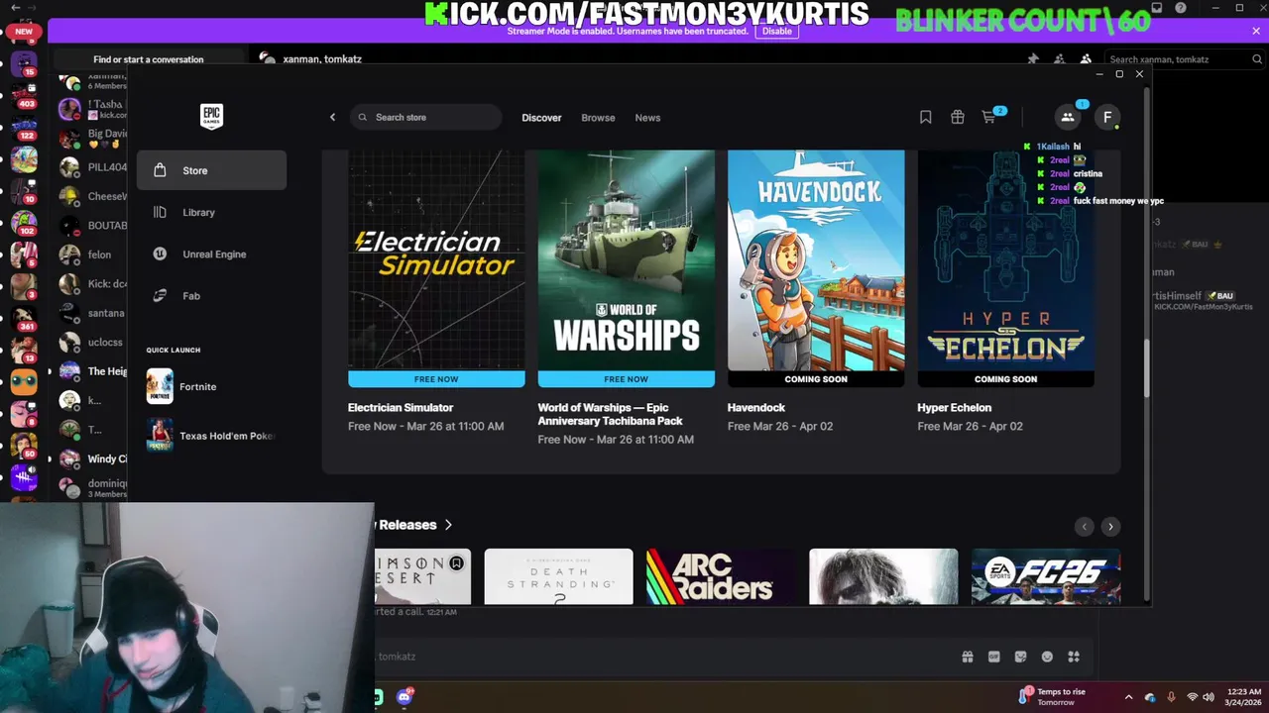Expand the New Releases section chevron
The height and width of the screenshot is (713, 1269).
[448, 525]
